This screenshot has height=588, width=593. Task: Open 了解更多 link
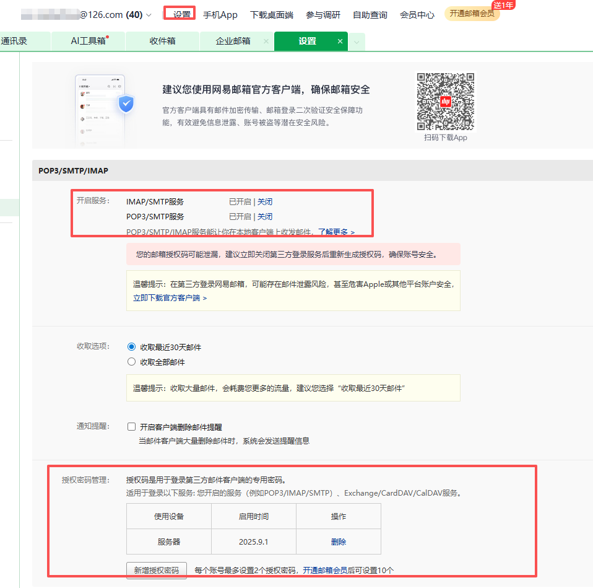336,232
